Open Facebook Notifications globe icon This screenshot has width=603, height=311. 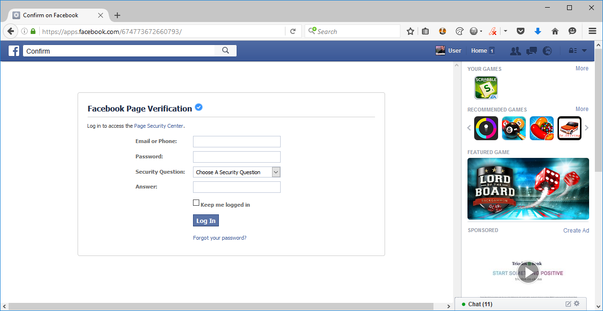[547, 51]
